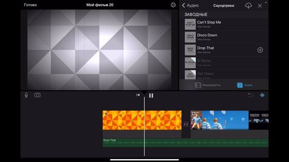Select Drop That soundtrack row
289x162 pixels.
(224, 50)
